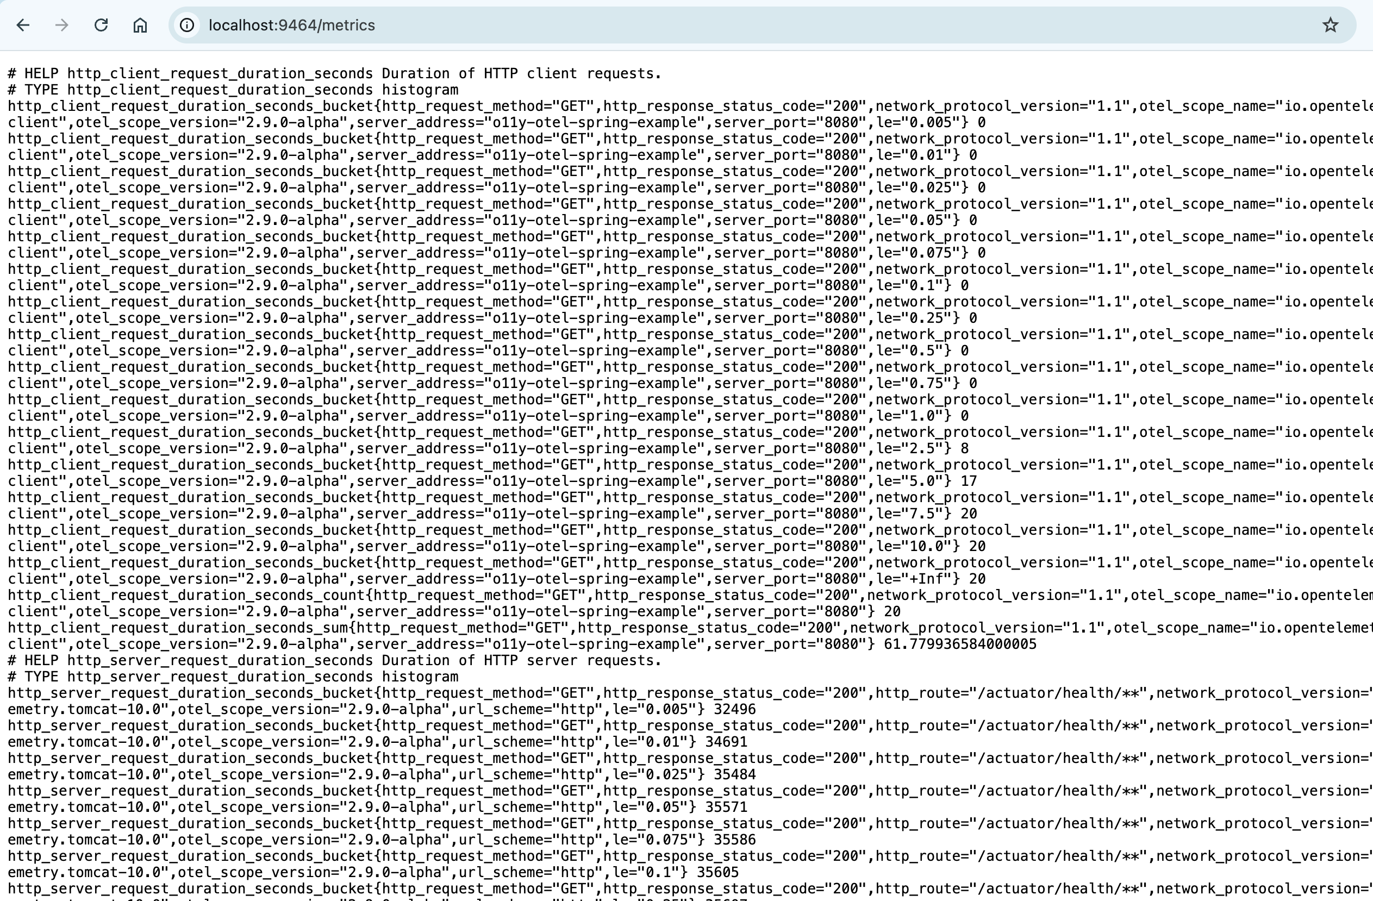Viewport: 1373px width, 901px height.
Task: Click the server bucket value 35605
Action: (718, 872)
